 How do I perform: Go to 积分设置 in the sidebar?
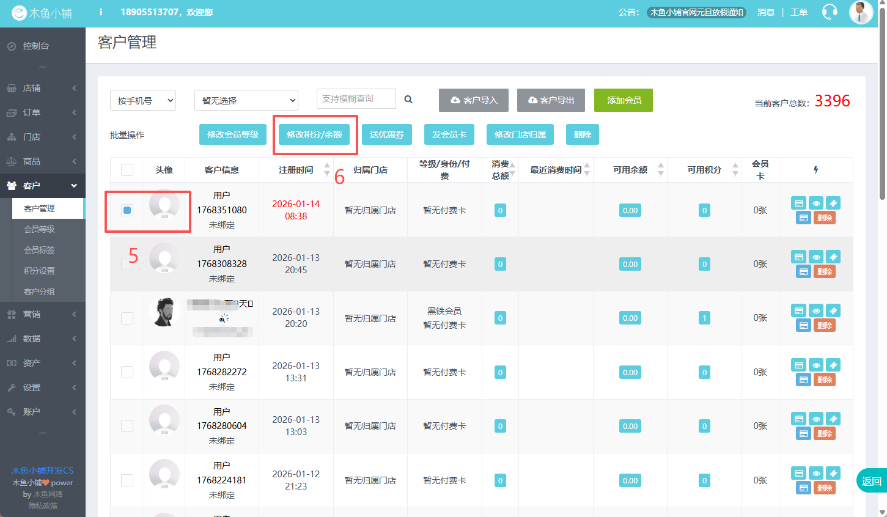pos(39,271)
